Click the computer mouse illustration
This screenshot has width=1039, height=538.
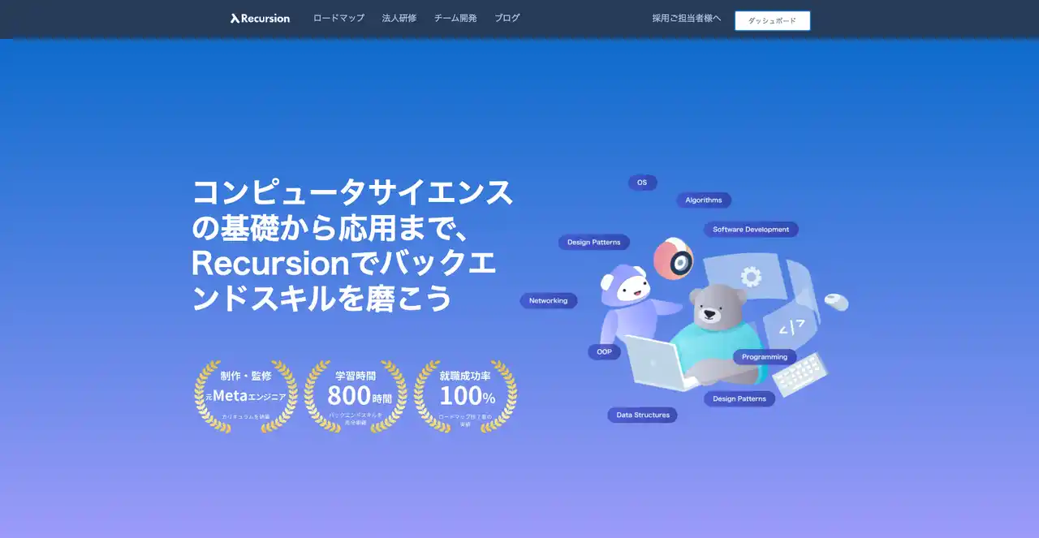pyautogui.click(x=836, y=301)
